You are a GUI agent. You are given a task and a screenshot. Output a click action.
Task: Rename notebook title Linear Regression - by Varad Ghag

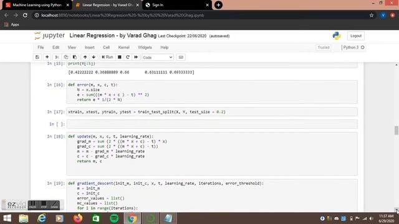coord(113,35)
